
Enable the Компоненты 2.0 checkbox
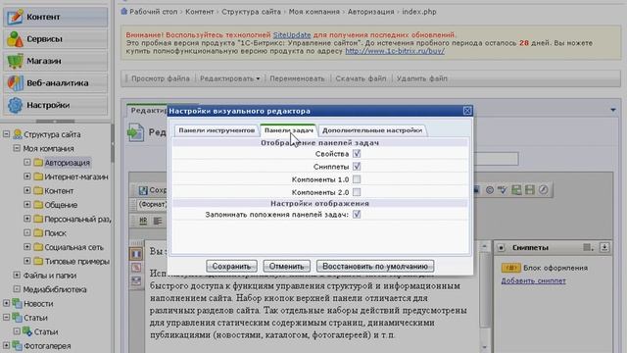[x=357, y=192]
